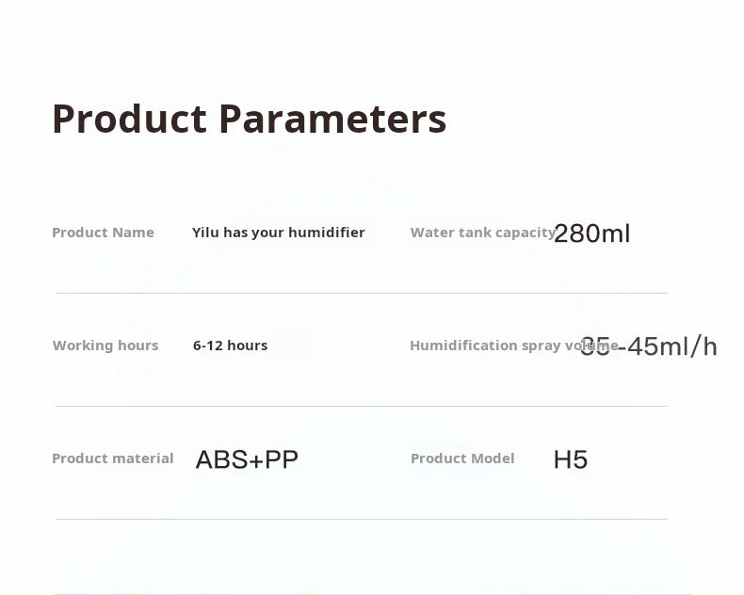Select Humidification spray volume label
Screen dimensions: 744x595
[514, 346]
